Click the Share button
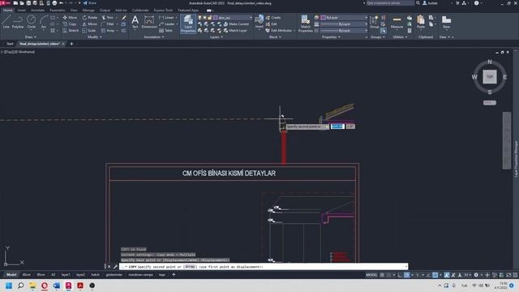 click(90, 3)
